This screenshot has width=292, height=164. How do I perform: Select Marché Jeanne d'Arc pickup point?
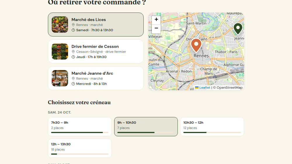pos(96,78)
